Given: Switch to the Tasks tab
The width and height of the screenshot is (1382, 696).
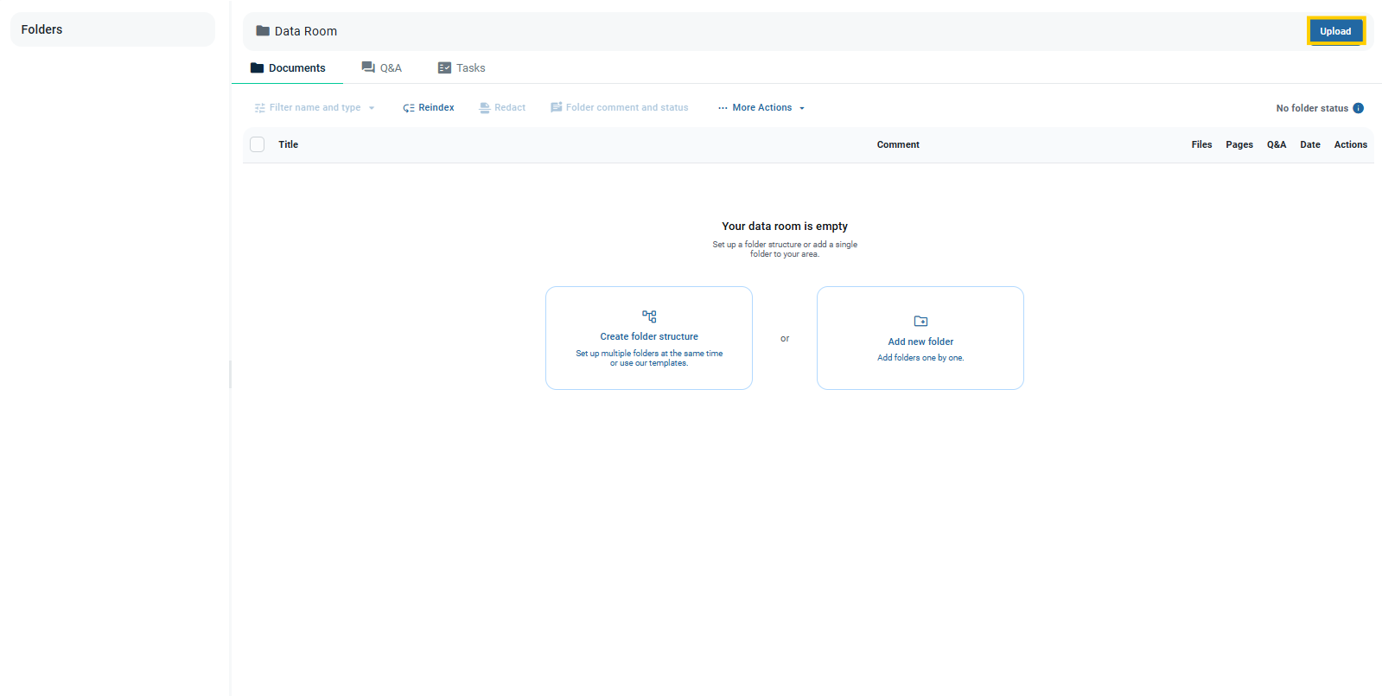Looking at the screenshot, I should 462,67.
